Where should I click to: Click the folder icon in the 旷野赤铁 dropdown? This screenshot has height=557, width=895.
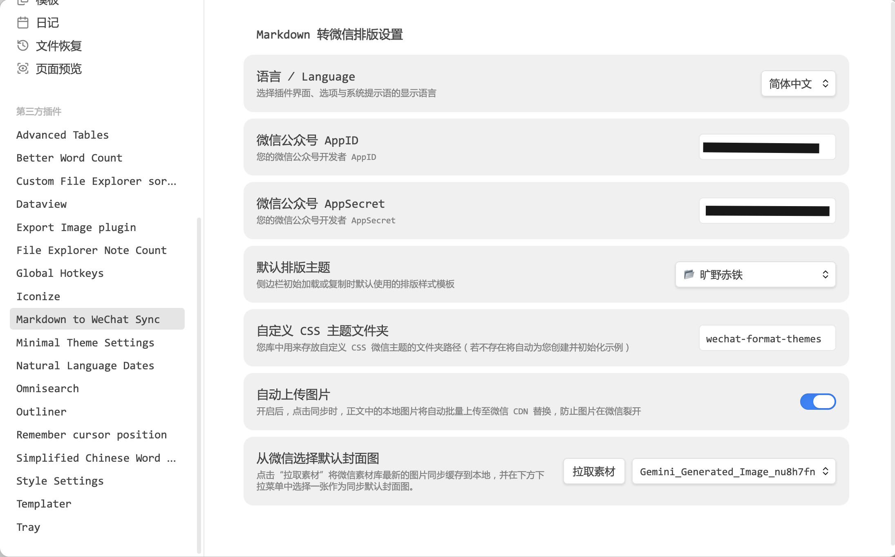coord(689,274)
